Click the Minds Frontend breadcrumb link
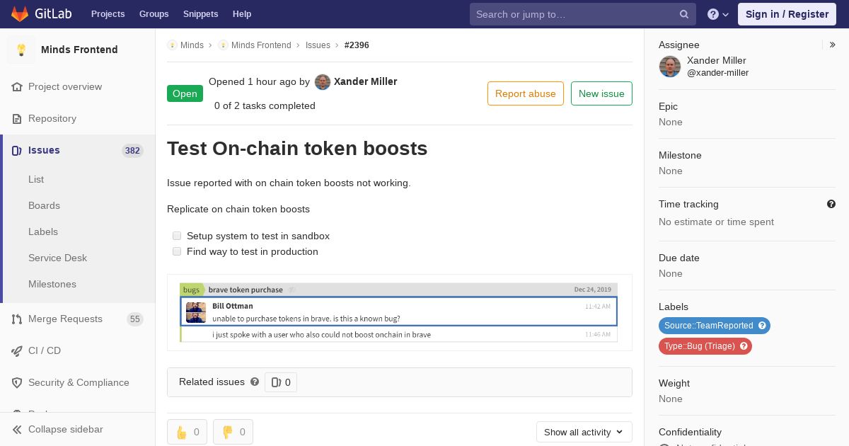 click(261, 45)
